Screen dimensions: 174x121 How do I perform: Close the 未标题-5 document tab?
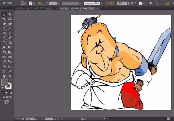(98, 9)
